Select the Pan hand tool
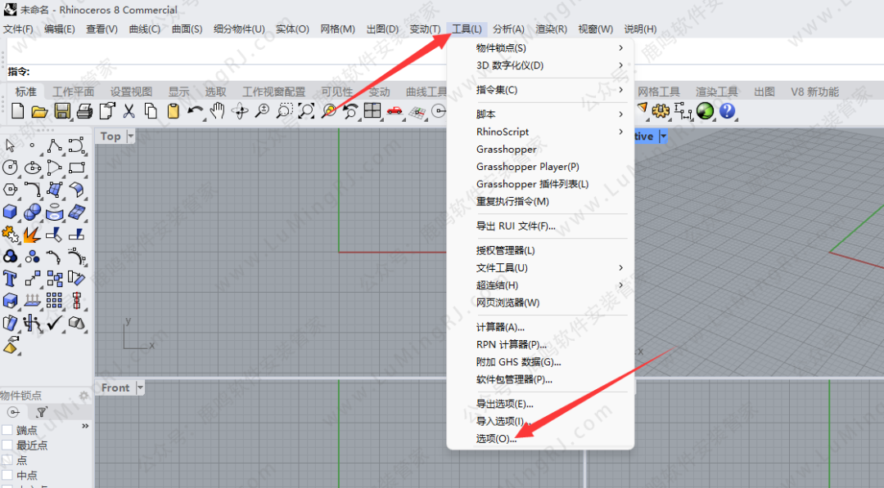This screenshot has height=488, width=884. point(217,111)
